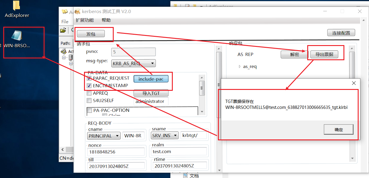Expand the as_req tree node

[240, 67]
